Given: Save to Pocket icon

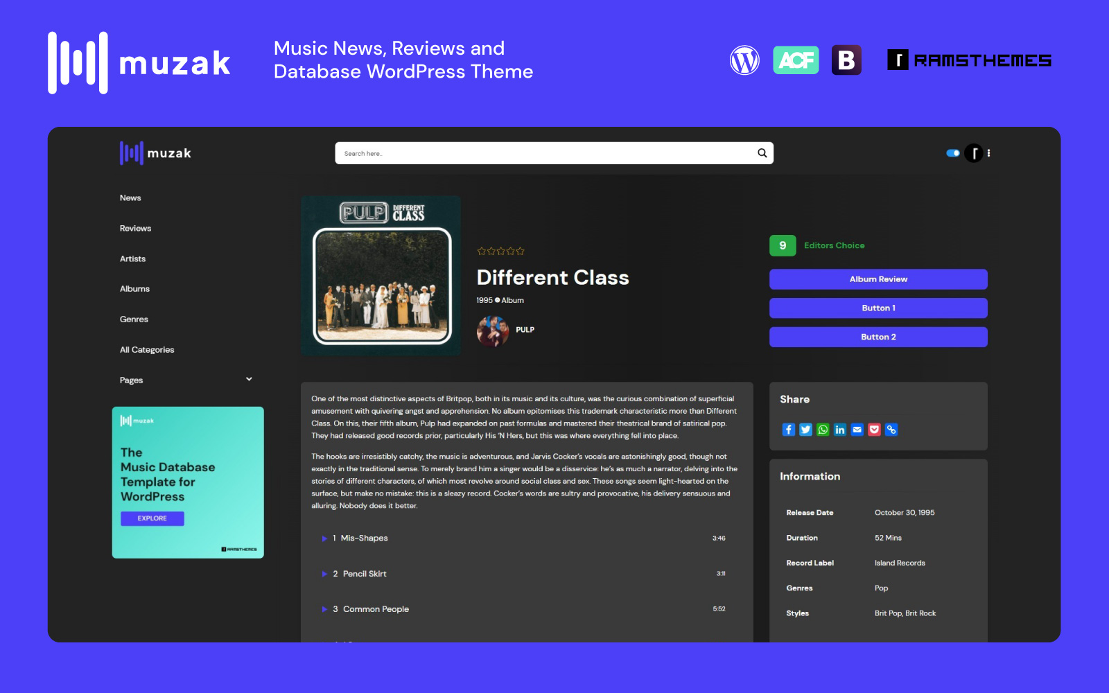Looking at the screenshot, I should (874, 430).
